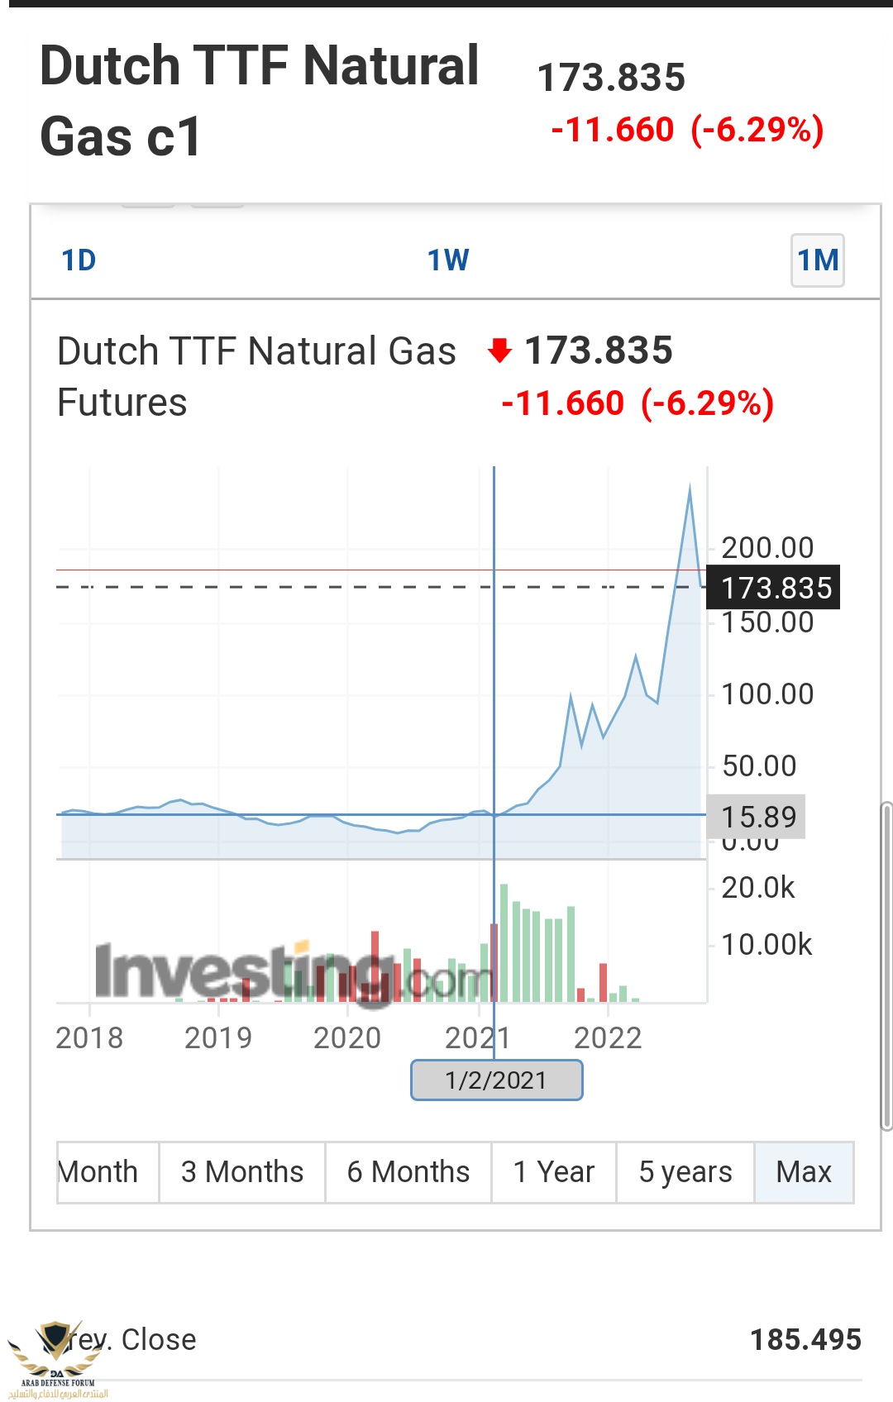The width and height of the screenshot is (893, 1402).
Task: Select the 1W interval tab
Action: [448, 260]
